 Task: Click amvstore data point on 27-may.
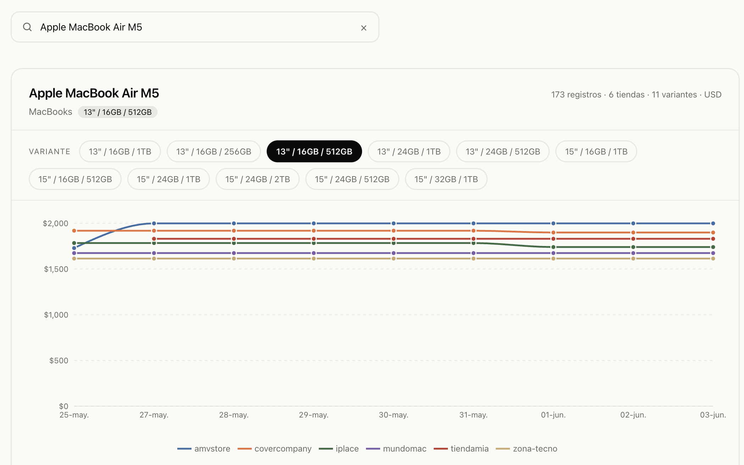(x=154, y=223)
